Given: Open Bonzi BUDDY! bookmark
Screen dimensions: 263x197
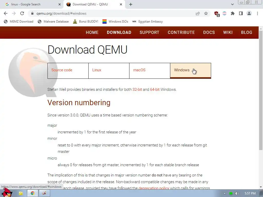Looking at the screenshot, I should click(x=86, y=22).
